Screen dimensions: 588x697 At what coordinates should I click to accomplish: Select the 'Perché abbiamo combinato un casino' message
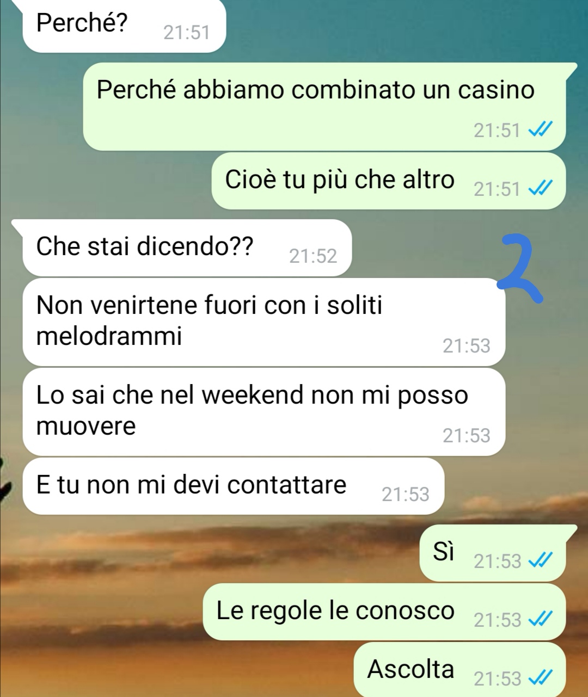324,107
